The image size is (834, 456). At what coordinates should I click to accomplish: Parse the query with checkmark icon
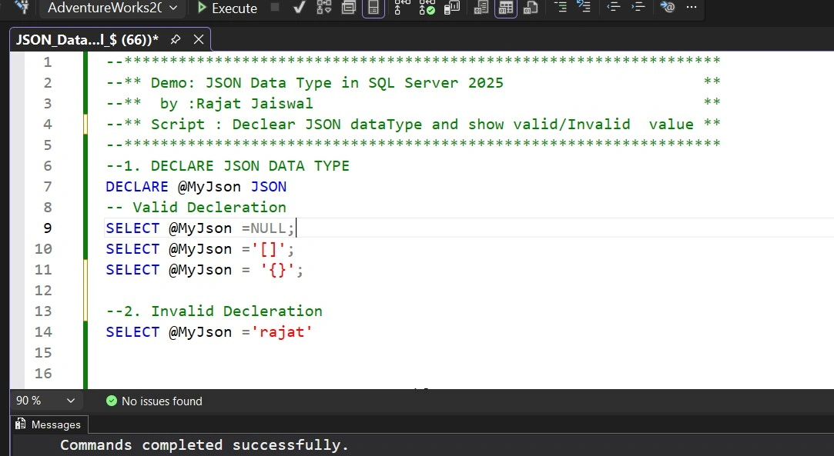click(x=300, y=8)
